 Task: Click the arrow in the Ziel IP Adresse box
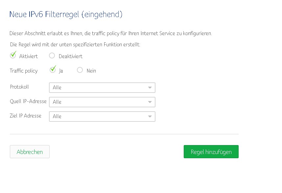(x=150, y=117)
